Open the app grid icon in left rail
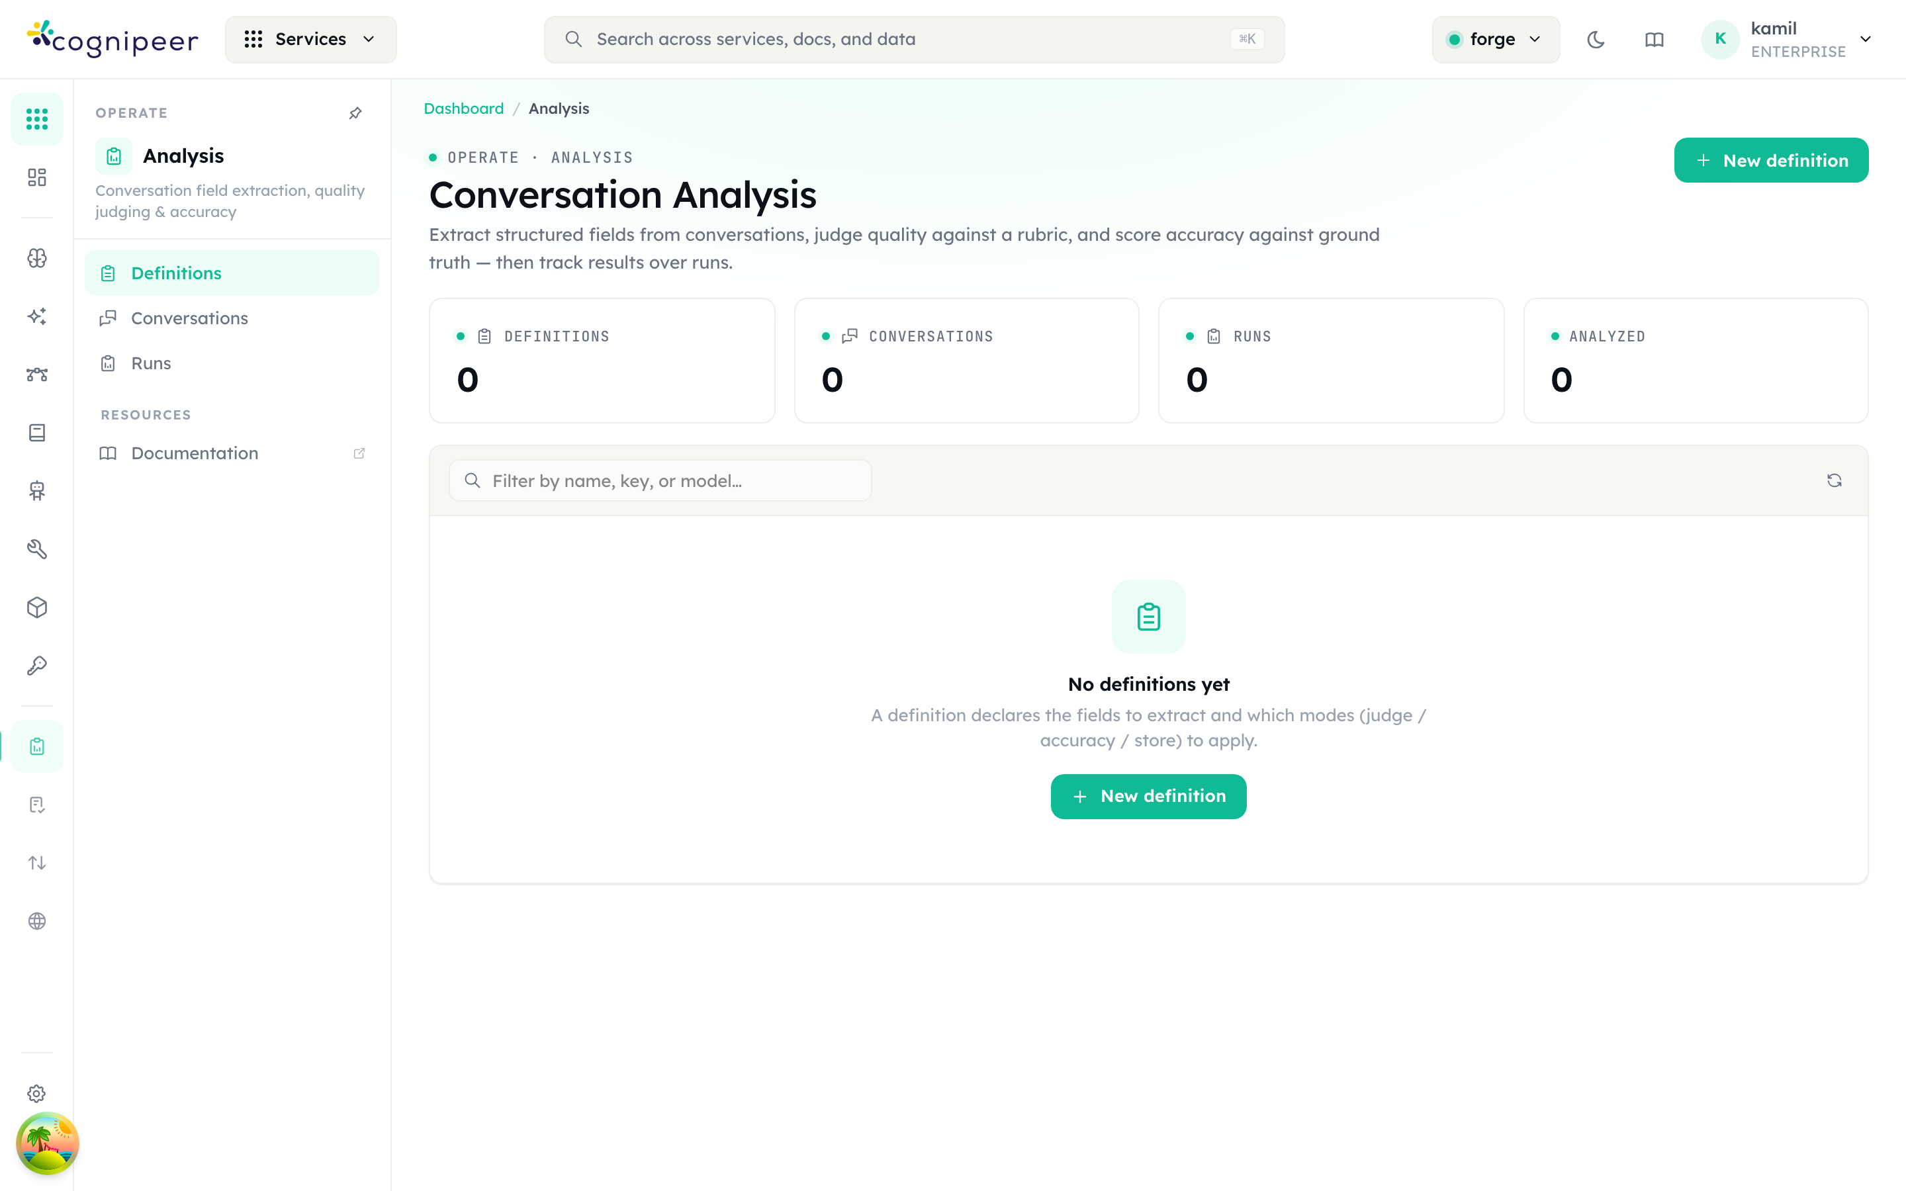The image size is (1906, 1191). pyautogui.click(x=37, y=119)
